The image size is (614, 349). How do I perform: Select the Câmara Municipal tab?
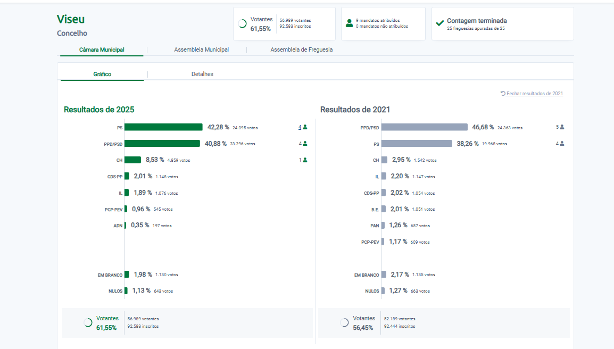tap(102, 49)
